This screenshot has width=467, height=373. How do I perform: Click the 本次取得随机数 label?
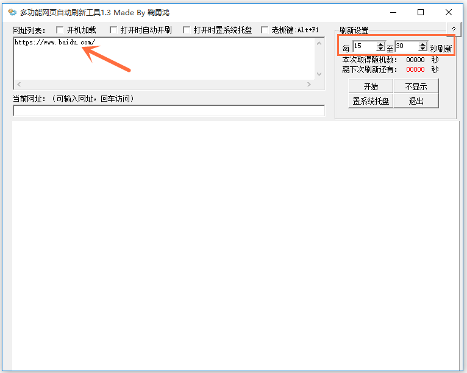(369, 60)
